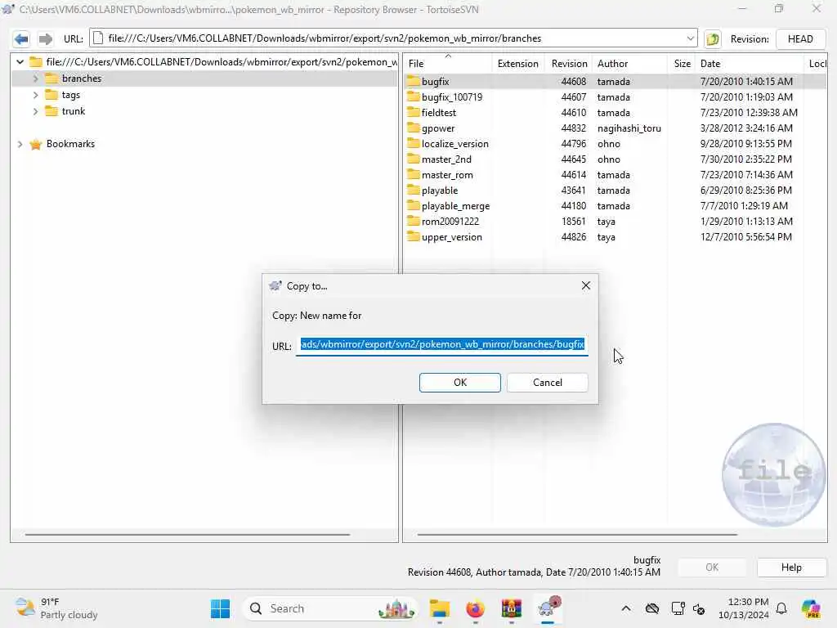Click the file list horizontal scrollbar

[x=576, y=534]
